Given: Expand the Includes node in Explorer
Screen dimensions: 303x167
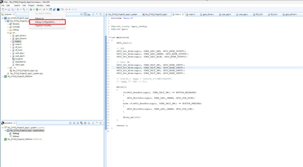Looking at the screenshot, I should pyautogui.click(x=8, y=27).
